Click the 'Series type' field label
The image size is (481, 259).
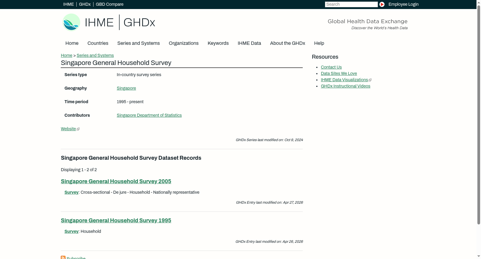pos(75,75)
